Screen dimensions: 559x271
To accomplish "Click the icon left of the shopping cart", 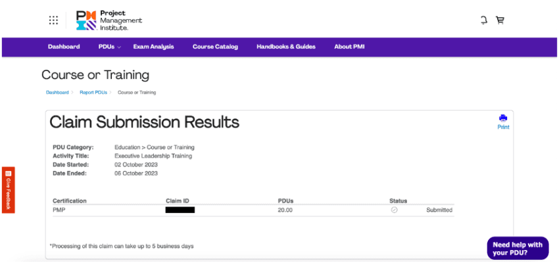I will coord(483,20).
